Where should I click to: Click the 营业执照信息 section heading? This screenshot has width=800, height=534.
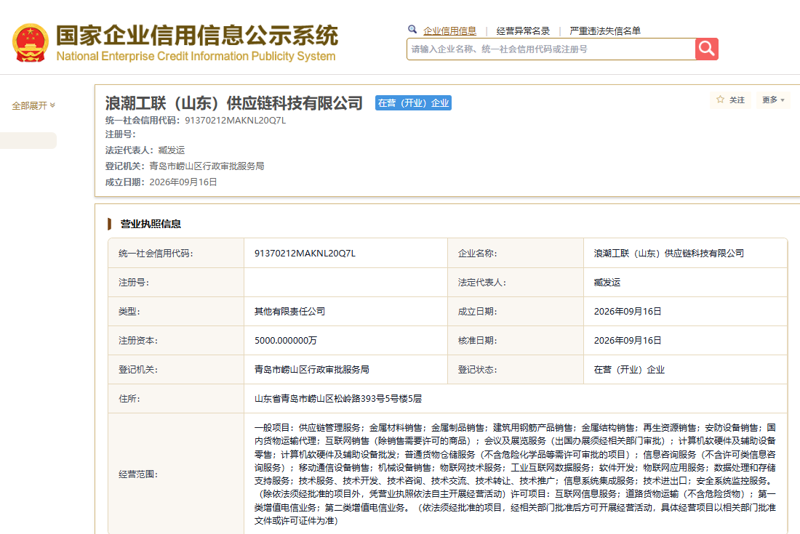(151, 224)
